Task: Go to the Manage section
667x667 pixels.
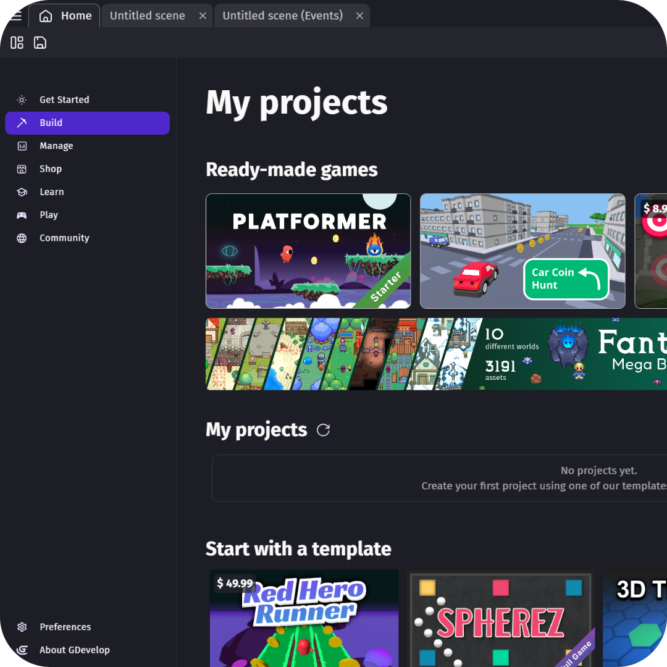Action: click(56, 146)
